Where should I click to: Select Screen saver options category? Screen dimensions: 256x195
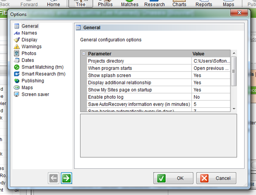(35, 94)
